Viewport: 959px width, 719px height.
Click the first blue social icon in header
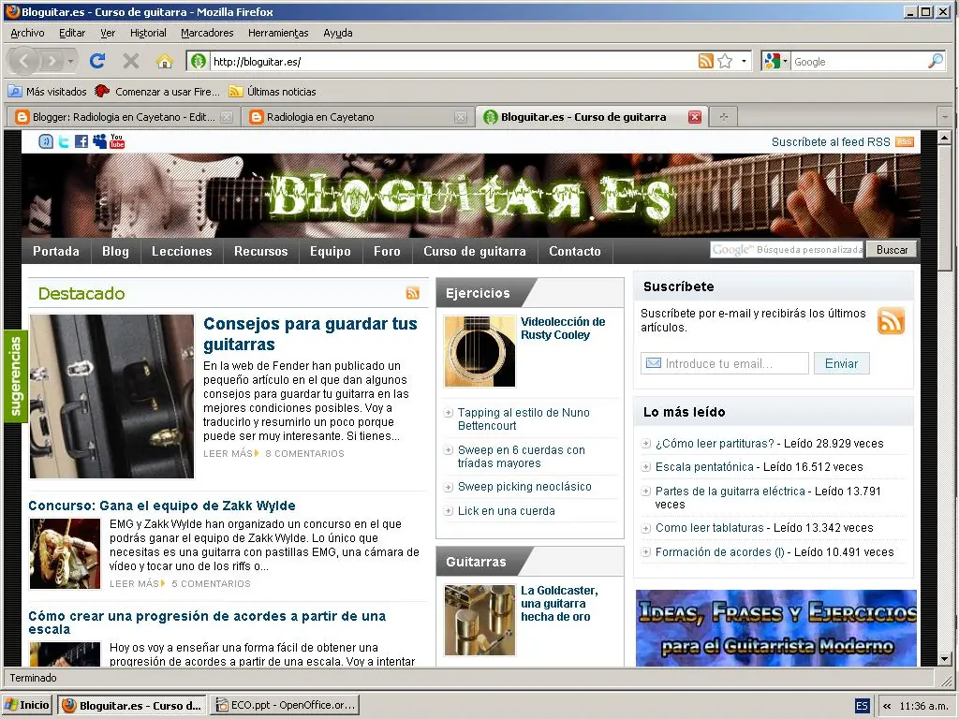pyautogui.click(x=46, y=142)
